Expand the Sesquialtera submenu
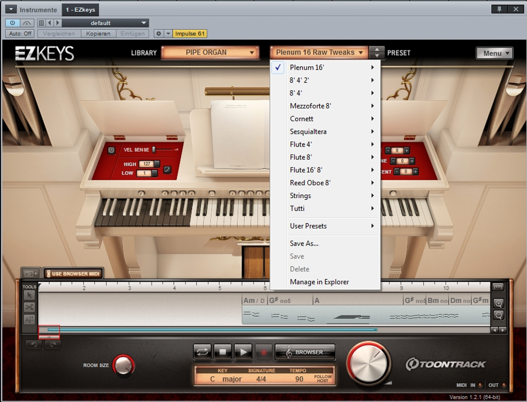This screenshot has height=402, width=527. coord(326,131)
